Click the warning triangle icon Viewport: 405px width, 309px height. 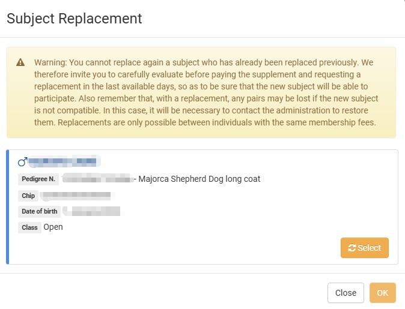20,62
